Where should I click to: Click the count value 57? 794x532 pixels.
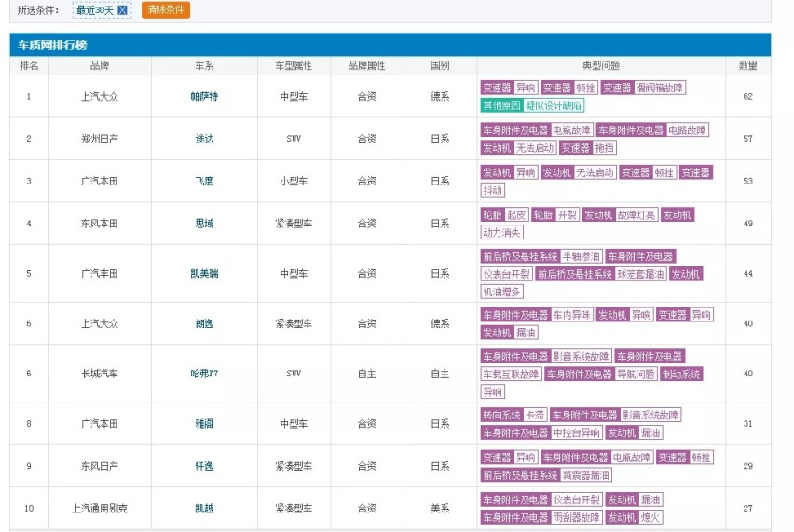[748, 139]
